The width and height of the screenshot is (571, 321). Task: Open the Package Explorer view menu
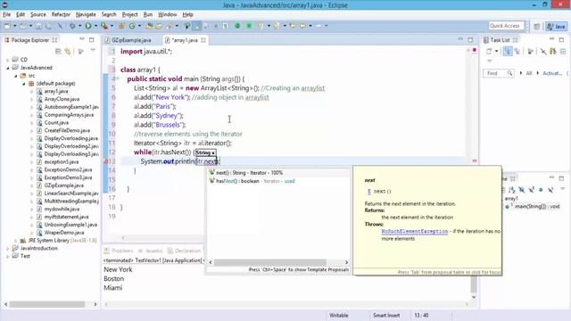(x=93, y=51)
